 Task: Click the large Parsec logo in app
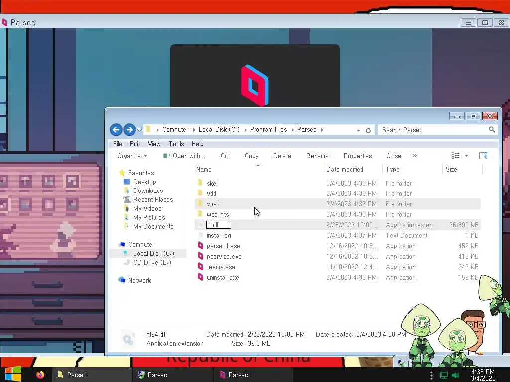point(255,85)
